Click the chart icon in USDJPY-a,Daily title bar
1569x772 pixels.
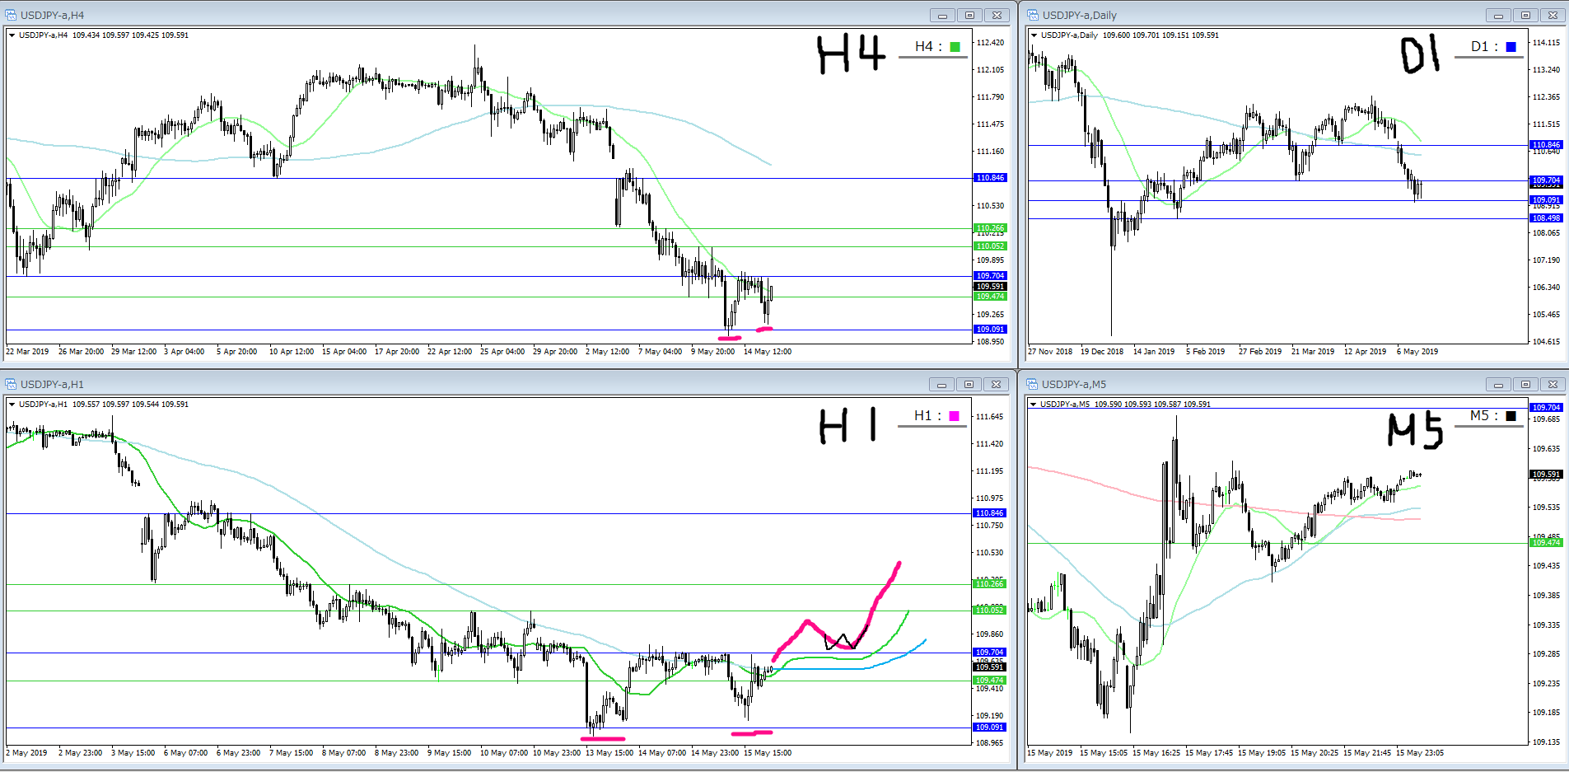pos(1032,15)
